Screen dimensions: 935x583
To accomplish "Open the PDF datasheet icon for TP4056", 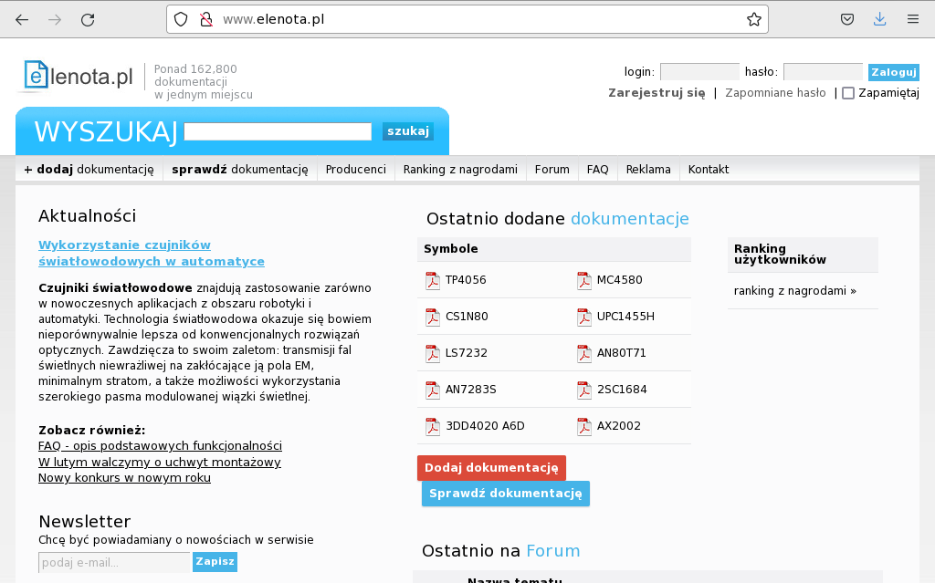I will tap(431, 280).
